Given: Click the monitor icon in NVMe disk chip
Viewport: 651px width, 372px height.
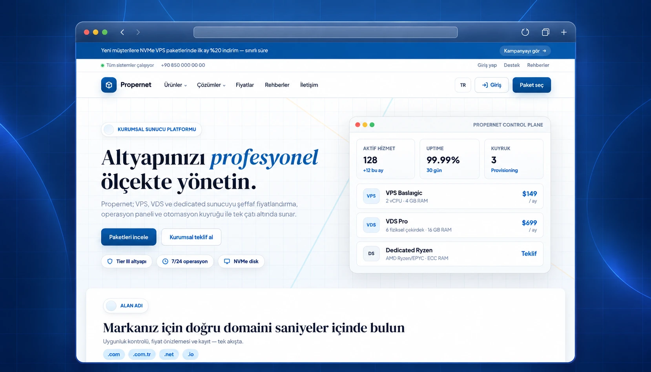Looking at the screenshot, I should coord(227,261).
